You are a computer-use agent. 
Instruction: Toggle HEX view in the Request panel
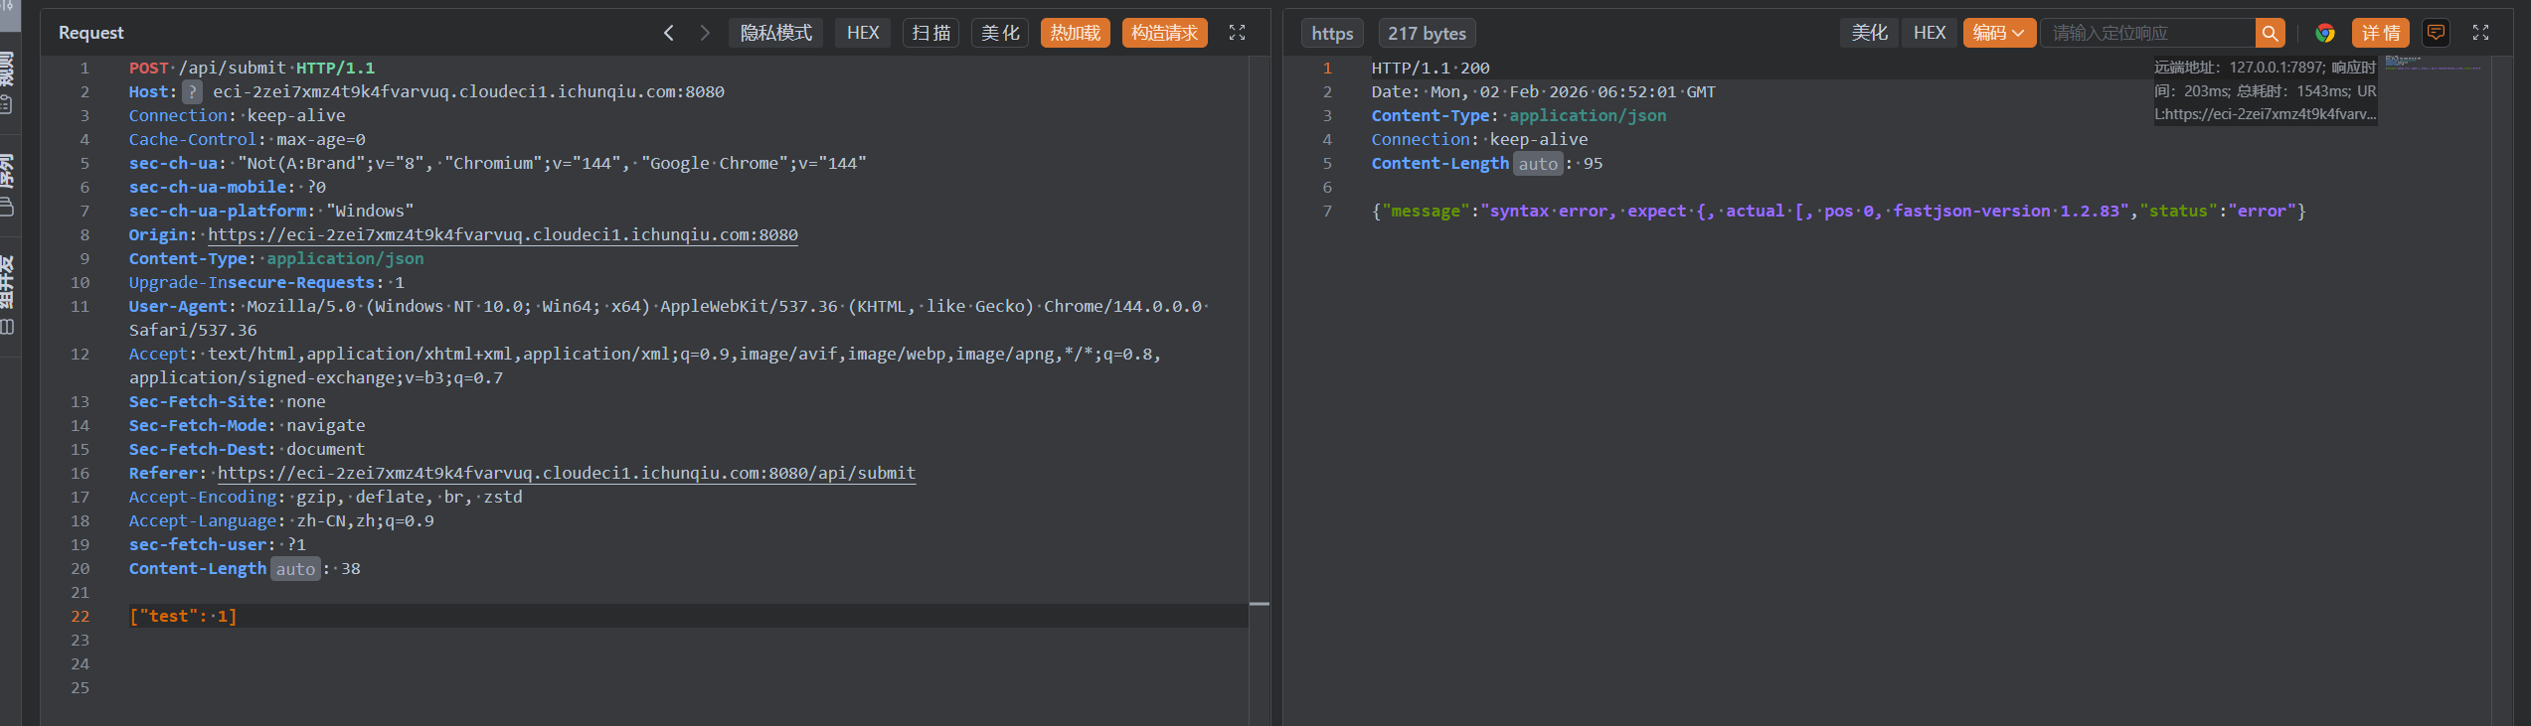pyautogui.click(x=863, y=33)
